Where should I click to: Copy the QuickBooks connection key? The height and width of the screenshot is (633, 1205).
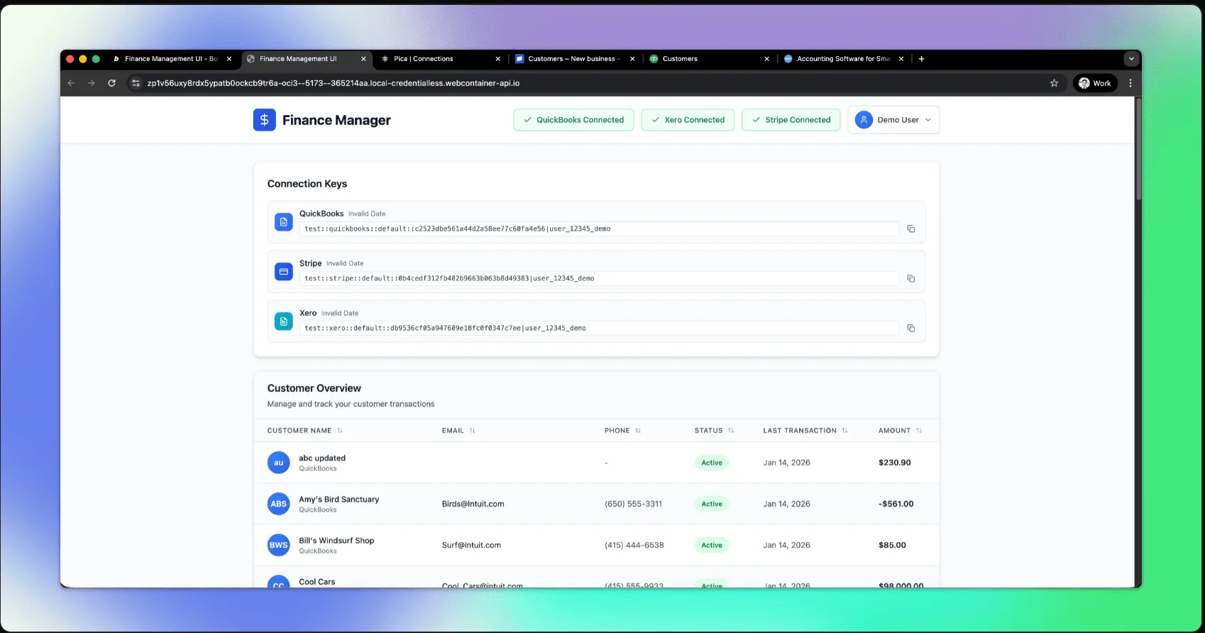click(910, 229)
